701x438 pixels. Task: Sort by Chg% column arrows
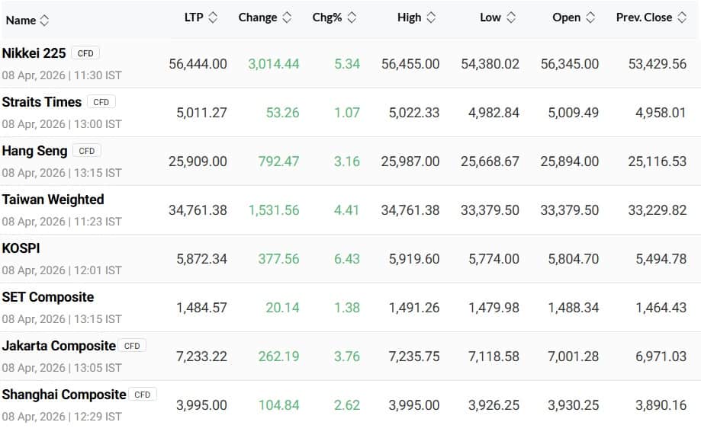[352, 18]
